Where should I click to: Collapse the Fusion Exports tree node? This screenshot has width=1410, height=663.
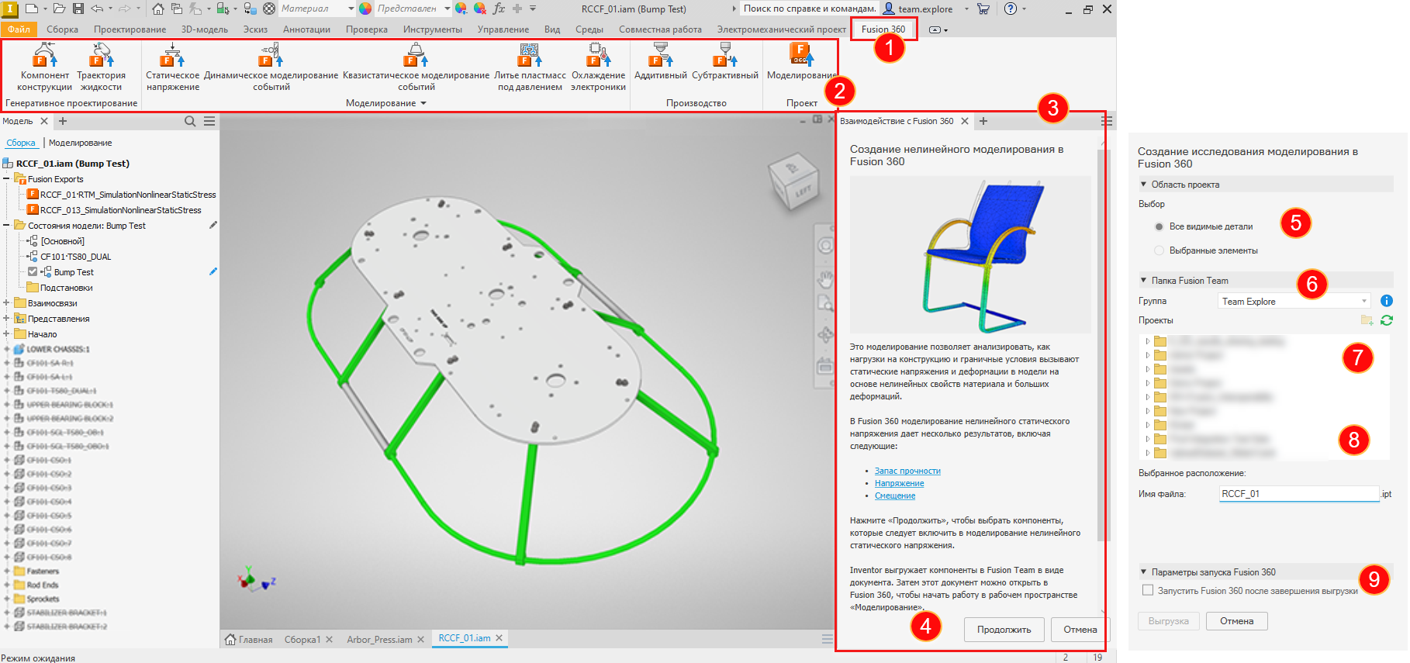[x=6, y=178]
